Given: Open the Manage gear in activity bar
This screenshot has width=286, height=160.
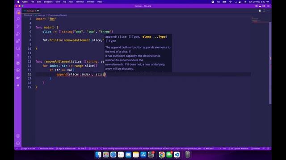Looking at the screenshot, I should click(x=18, y=143).
